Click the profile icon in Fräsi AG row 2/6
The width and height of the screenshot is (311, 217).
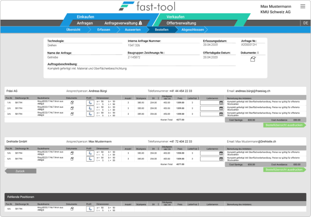point(90,108)
